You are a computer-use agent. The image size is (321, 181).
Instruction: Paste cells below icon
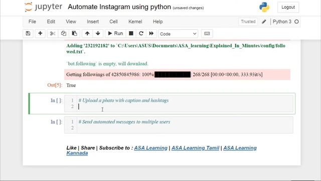[75, 34]
